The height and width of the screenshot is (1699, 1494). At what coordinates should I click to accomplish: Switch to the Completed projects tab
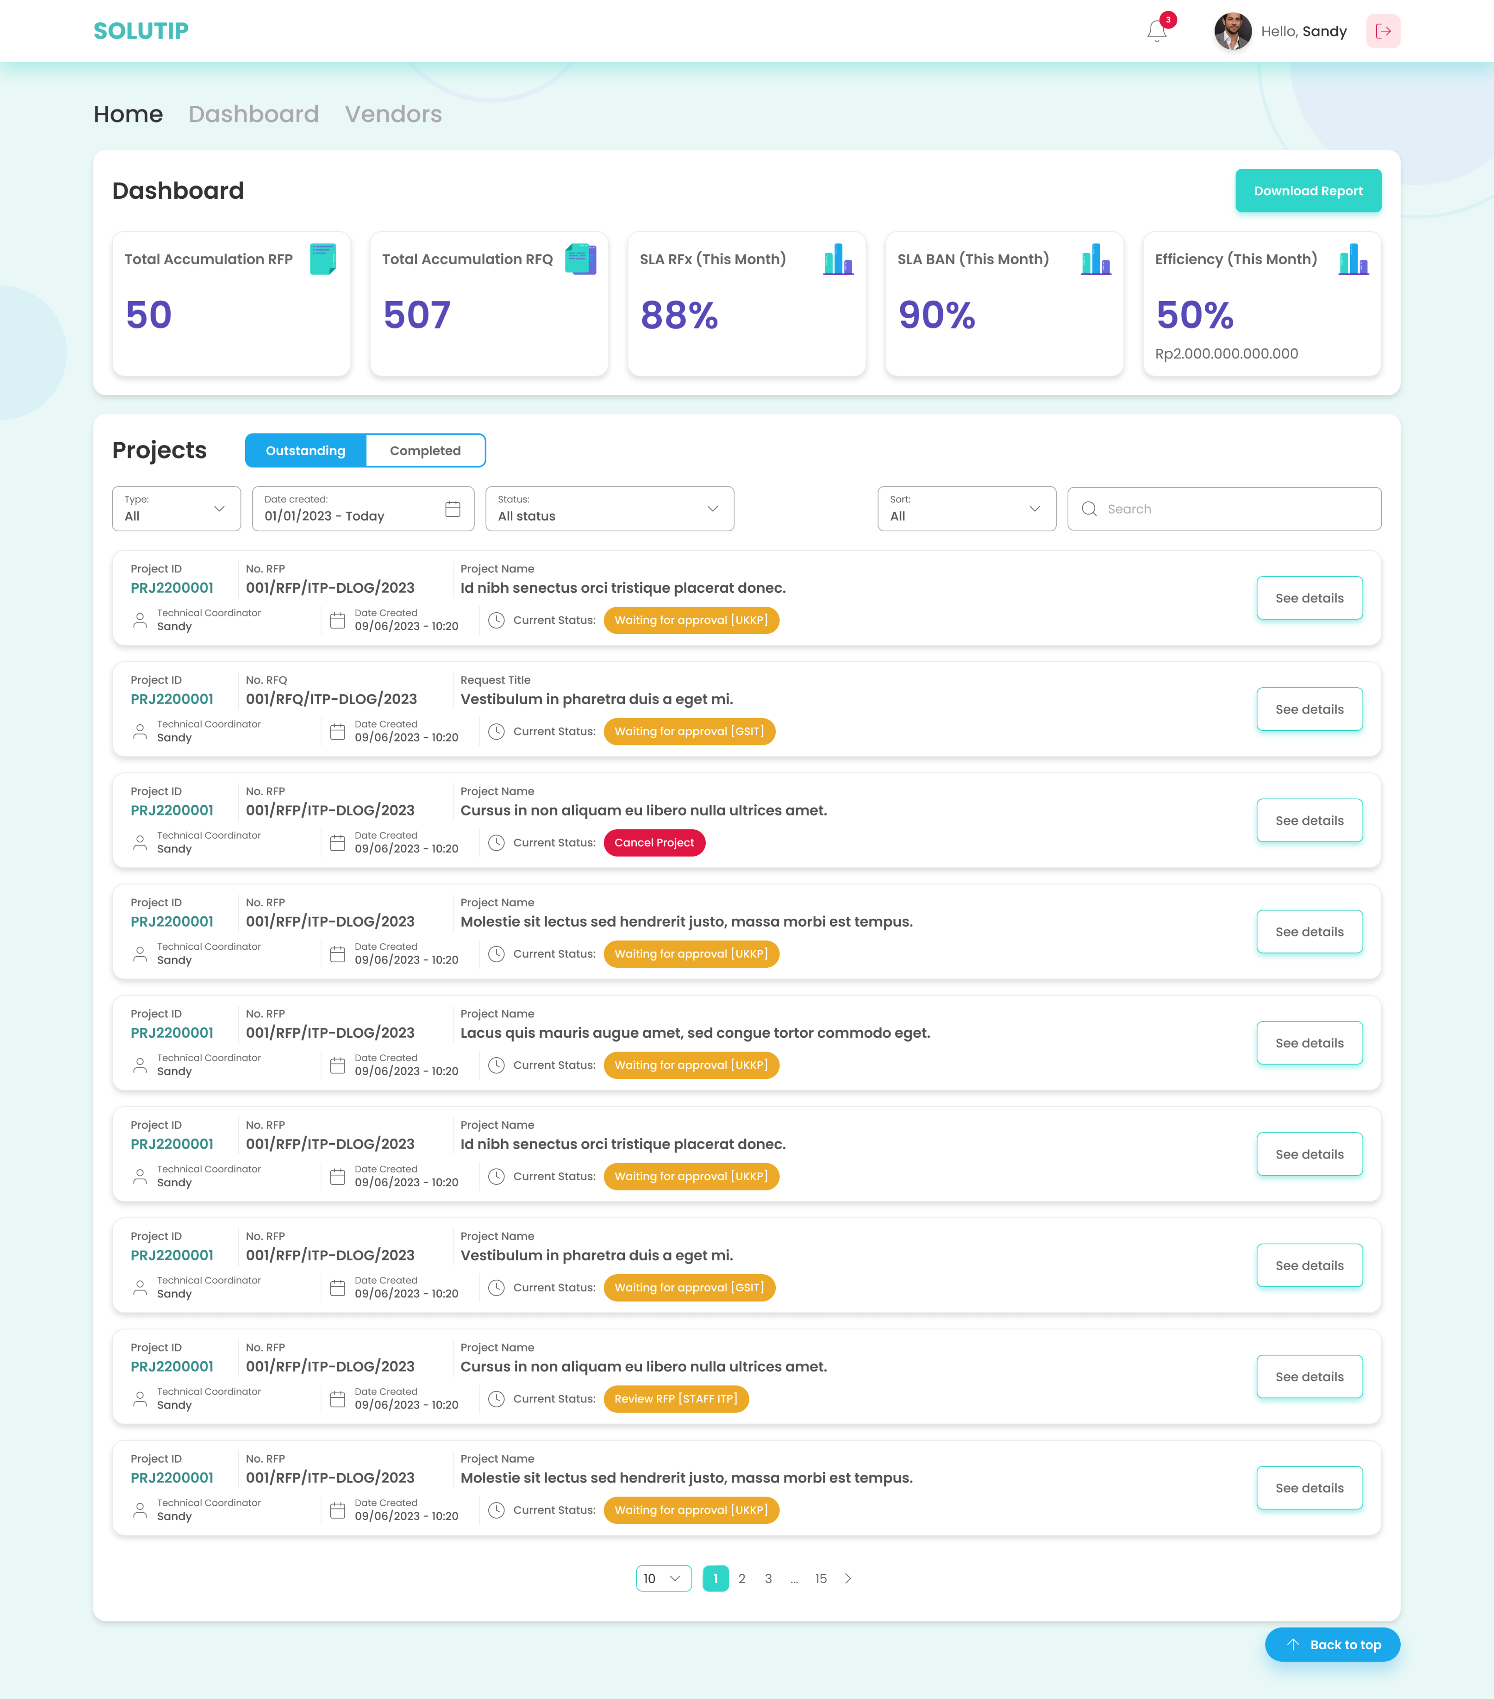click(x=425, y=450)
